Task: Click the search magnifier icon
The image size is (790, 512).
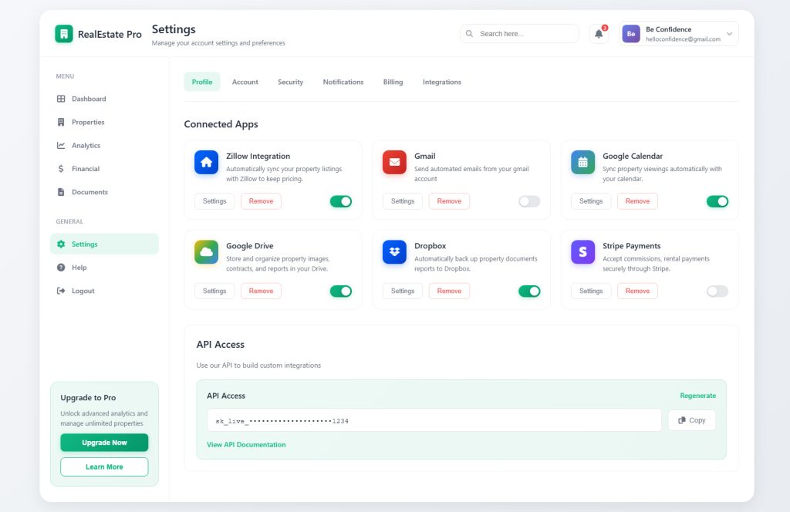Action: [x=469, y=34]
